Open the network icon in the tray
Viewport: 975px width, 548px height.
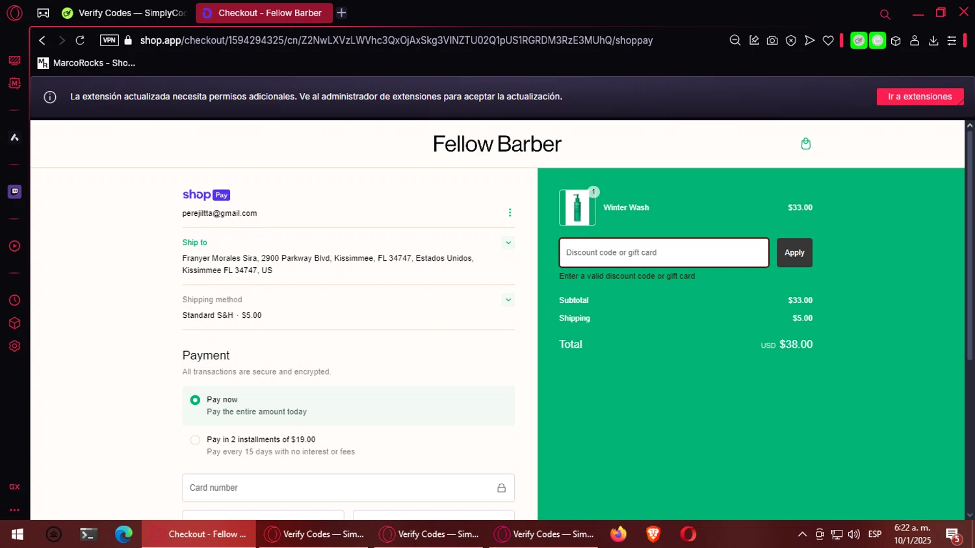tap(837, 534)
